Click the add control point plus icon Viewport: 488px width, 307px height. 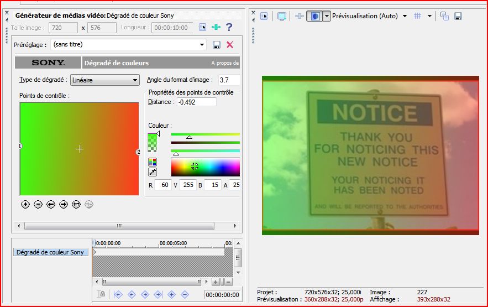point(25,204)
